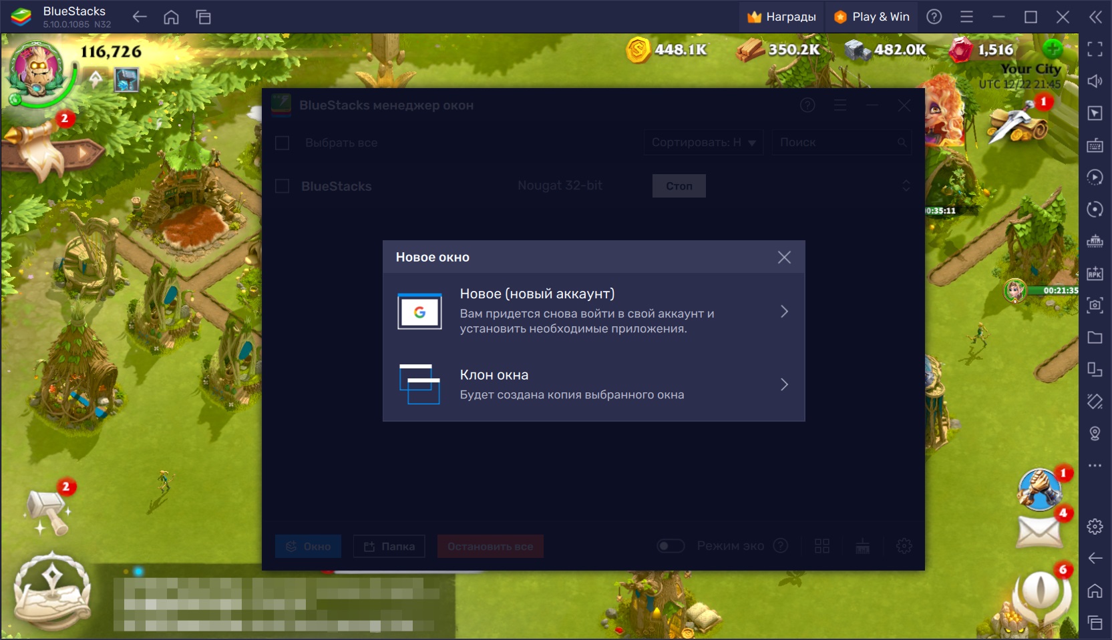This screenshot has width=1112, height=640.
Task: Open the Сортировать dropdown
Action: click(703, 142)
